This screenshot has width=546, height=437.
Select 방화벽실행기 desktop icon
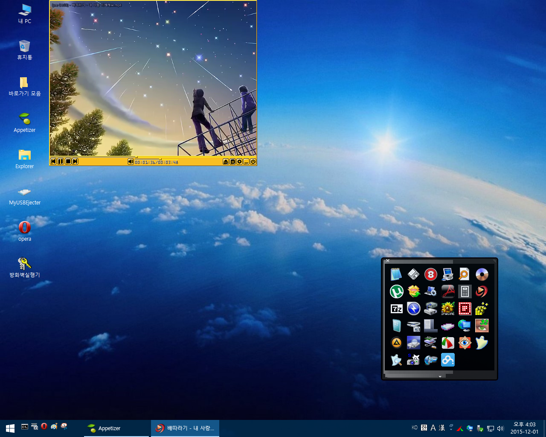24,267
